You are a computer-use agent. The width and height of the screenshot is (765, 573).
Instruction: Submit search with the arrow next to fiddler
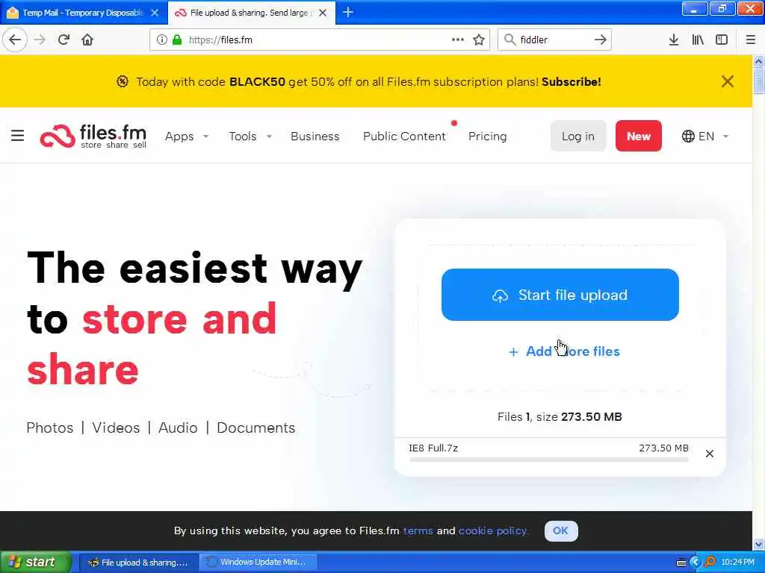[x=600, y=40]
